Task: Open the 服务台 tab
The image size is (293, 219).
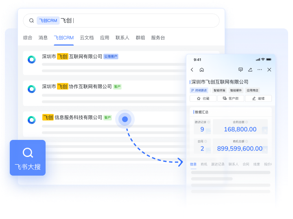Action: pos(158,38)
